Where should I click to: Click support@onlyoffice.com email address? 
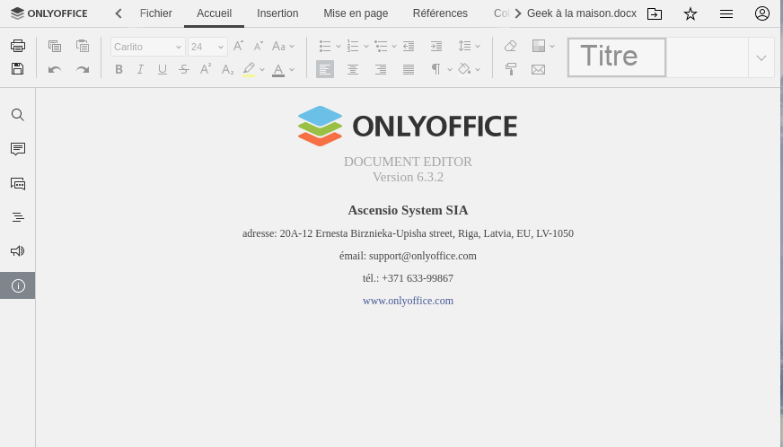click(422, 256)
